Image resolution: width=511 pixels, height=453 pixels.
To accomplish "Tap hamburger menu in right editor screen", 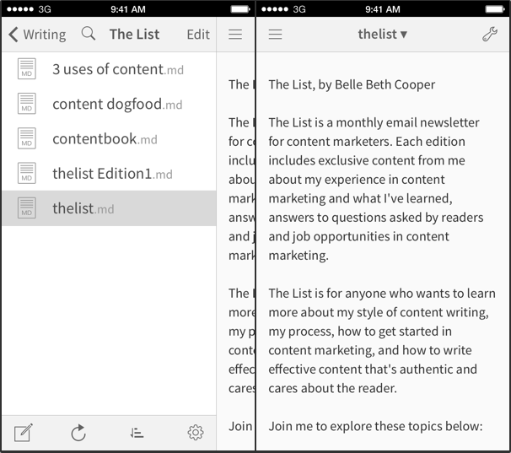I will point(275,35).
